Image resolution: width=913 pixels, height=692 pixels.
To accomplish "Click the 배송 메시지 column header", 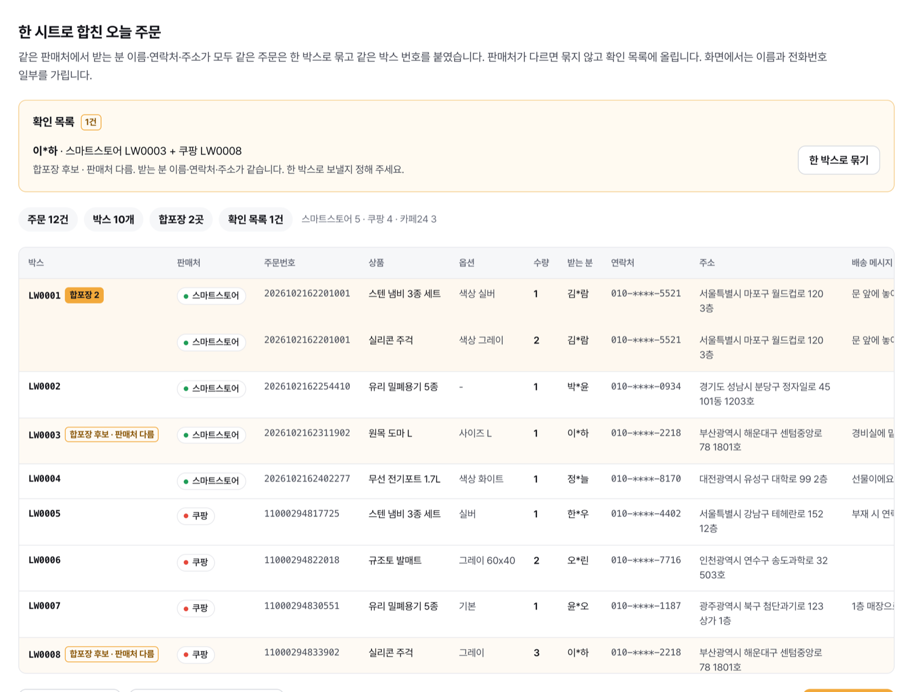I will click(872, 263).
